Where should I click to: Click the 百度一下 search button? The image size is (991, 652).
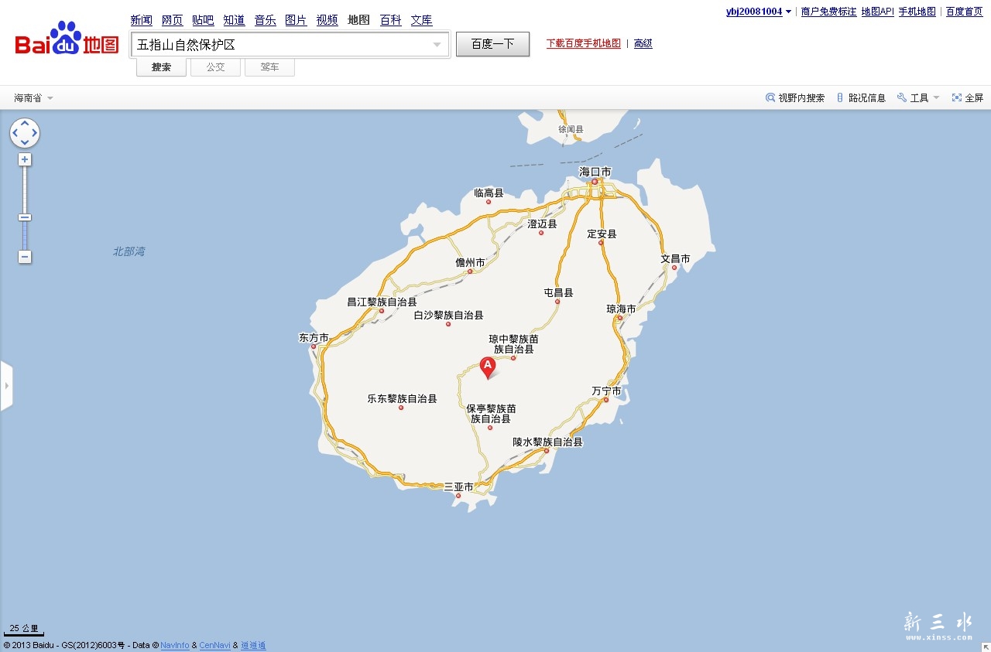tap(492, 44)
